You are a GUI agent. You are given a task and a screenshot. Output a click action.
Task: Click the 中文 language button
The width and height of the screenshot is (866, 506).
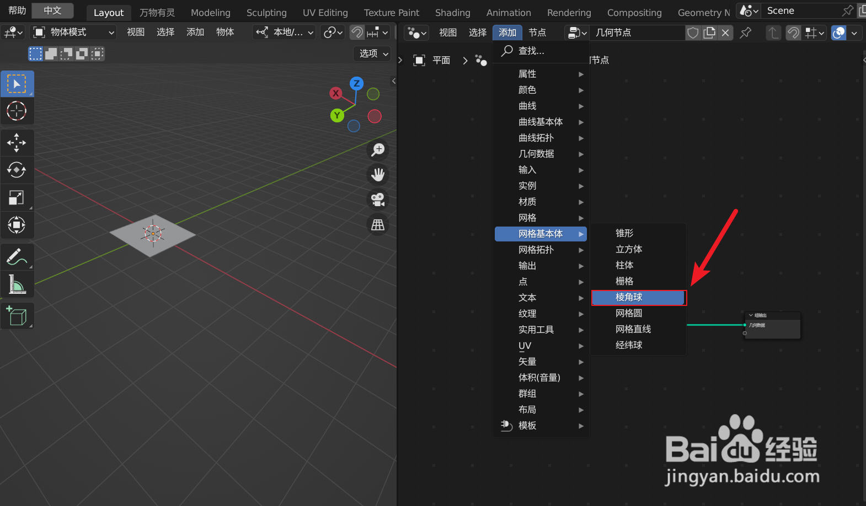(53, 10)
